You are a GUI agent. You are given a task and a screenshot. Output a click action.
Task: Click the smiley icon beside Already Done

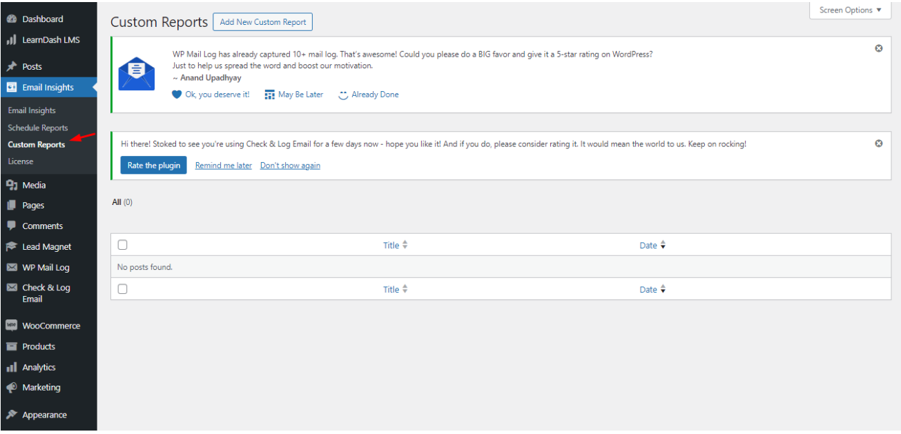click(343, 95)
